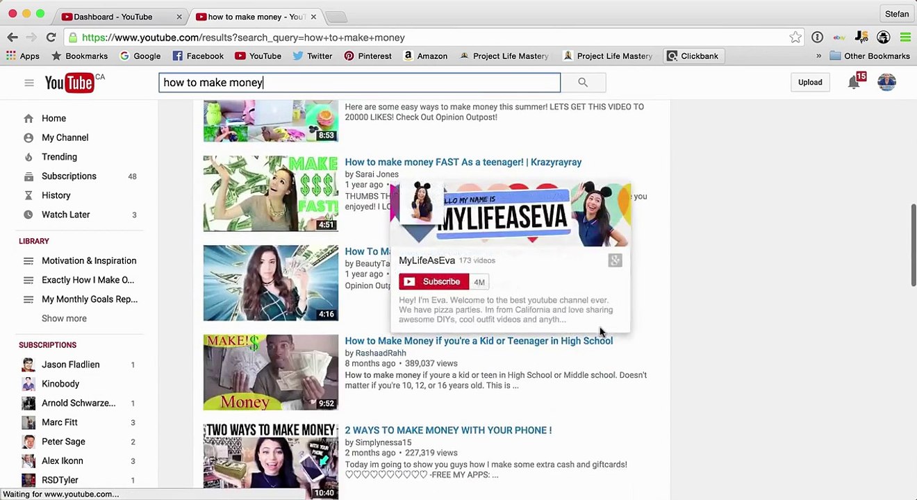Open a new browser tab
Image resolution: width=917 pixels, height=500 pixels.
click(336, 17)
